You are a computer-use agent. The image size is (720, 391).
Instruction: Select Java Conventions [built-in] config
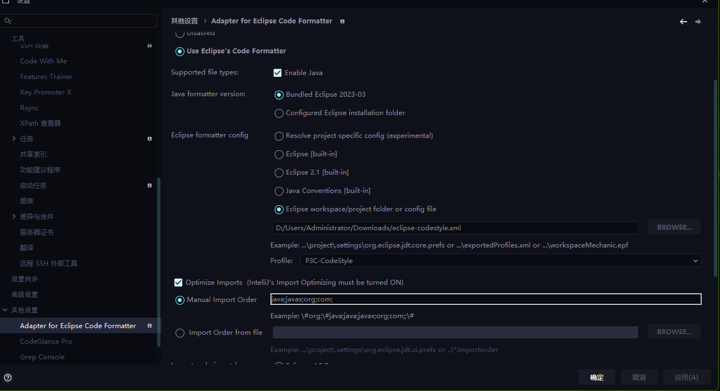[279, 191]
